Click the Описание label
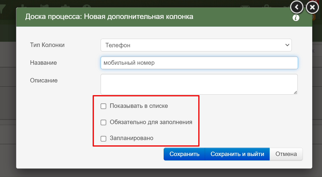The height and width of the screenshot is (177, 322). click(44, 80)
